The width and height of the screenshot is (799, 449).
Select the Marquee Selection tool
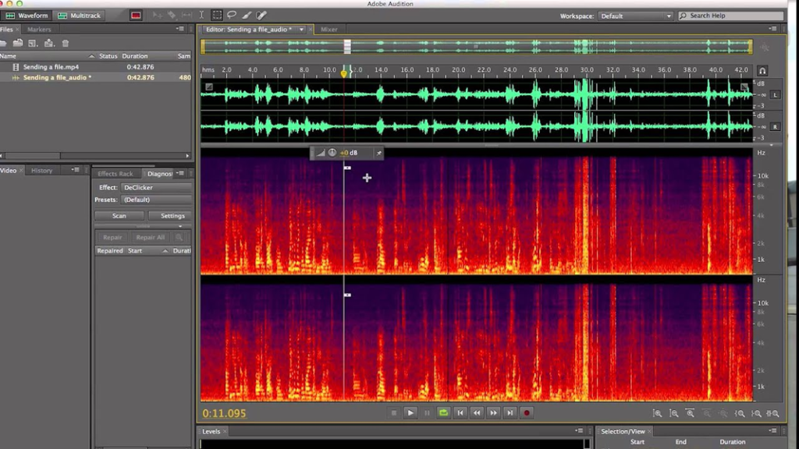tap(217, 15)
